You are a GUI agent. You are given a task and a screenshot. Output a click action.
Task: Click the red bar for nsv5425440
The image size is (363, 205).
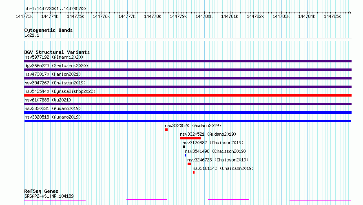188,95
